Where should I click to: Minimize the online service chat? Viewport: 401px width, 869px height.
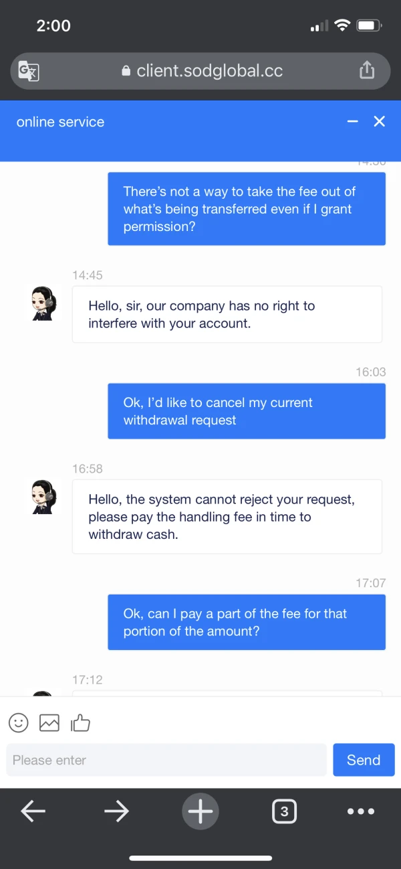click(x=353, y=121)
